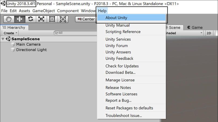The width and height of the screenshot is (218, 122).
Task: Click the Unity logo in title bar
Action: pos(3,3)
